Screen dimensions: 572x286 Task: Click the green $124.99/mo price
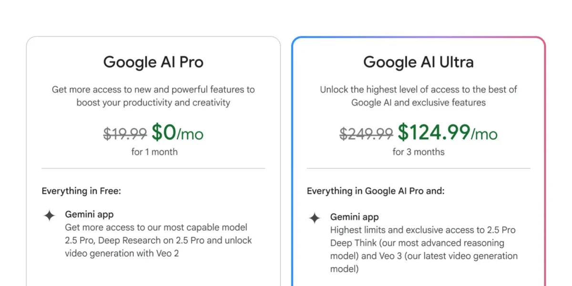[x=448, y=133]
